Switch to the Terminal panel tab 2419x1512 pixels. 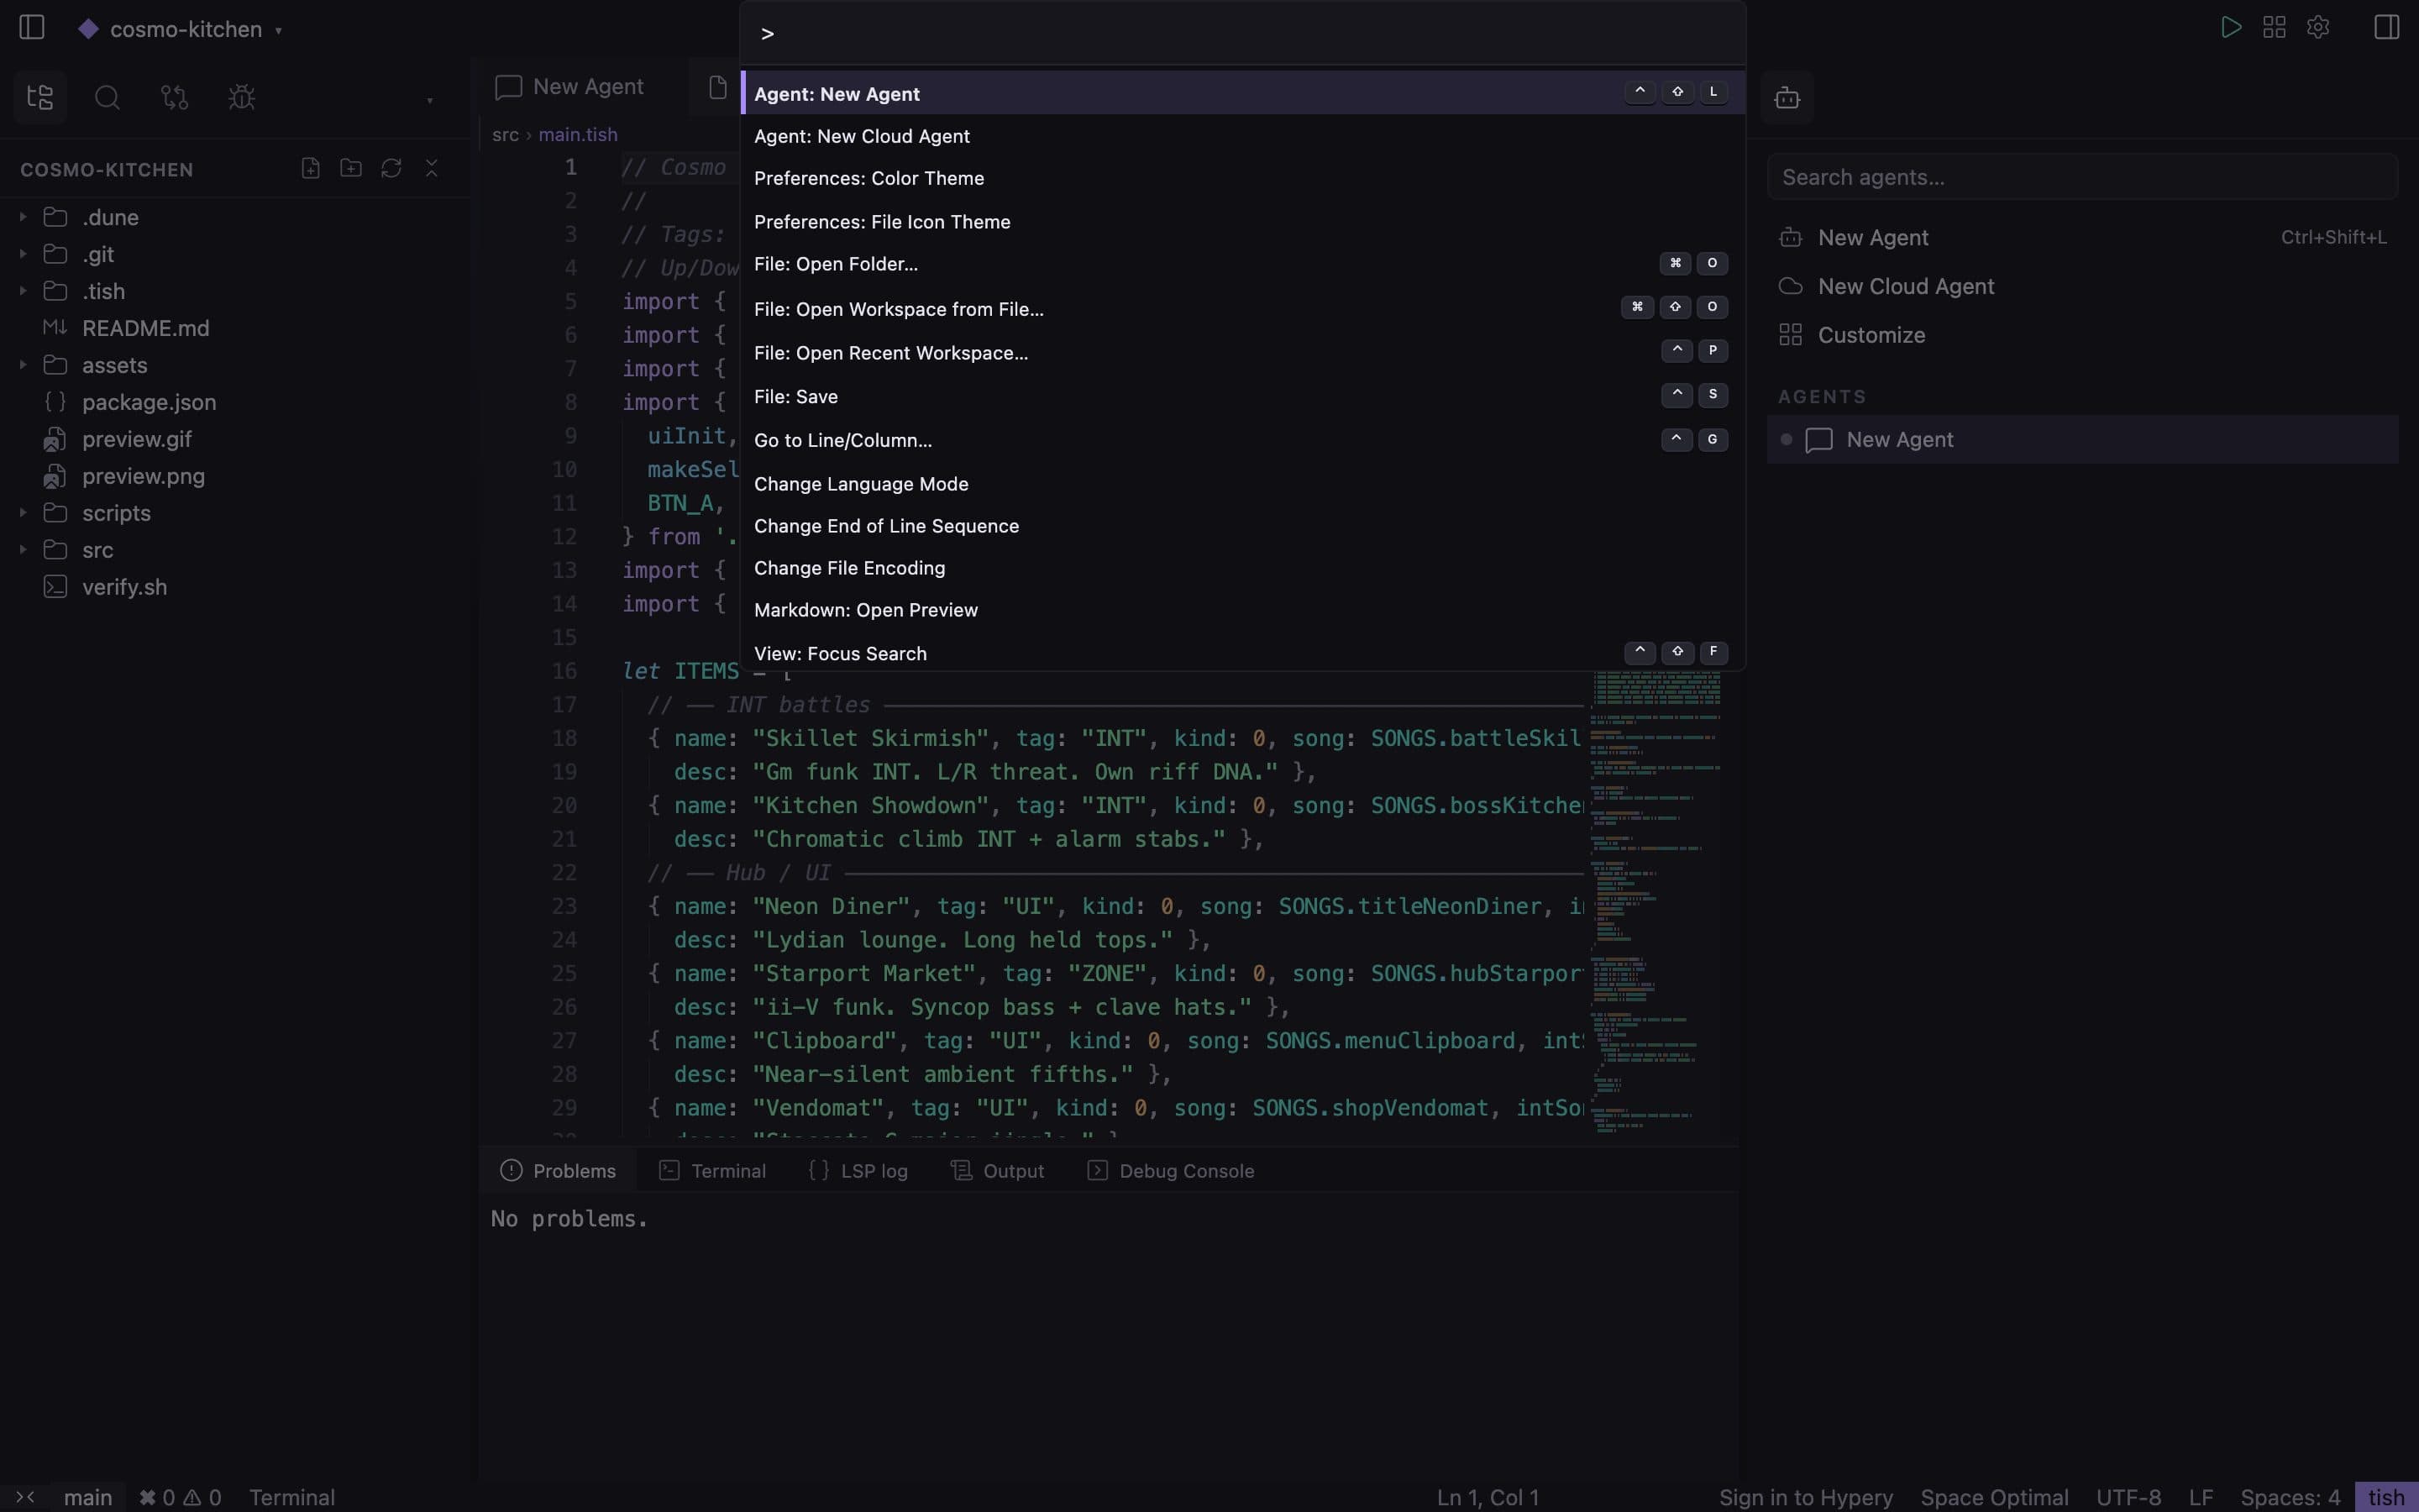click(713, 1170)
